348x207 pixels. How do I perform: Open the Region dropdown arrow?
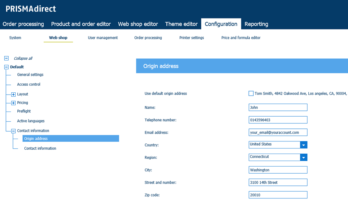click(x=304, y=158)
